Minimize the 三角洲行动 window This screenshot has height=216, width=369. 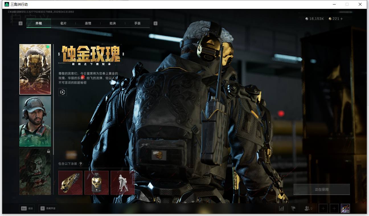(x=334, y=4)
